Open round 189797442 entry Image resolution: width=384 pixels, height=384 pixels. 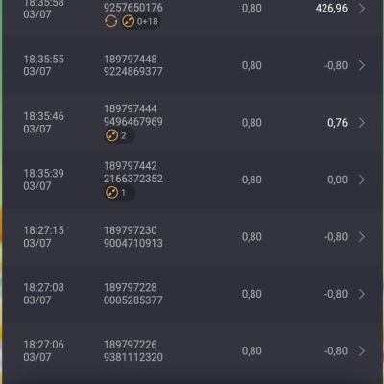tap(131, 166)
